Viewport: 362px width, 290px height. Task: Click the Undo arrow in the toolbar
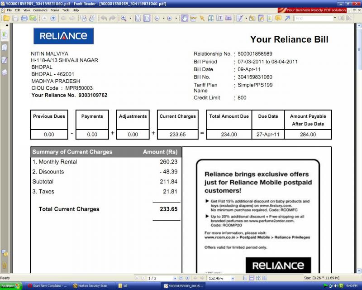click(x=104, y=18)
